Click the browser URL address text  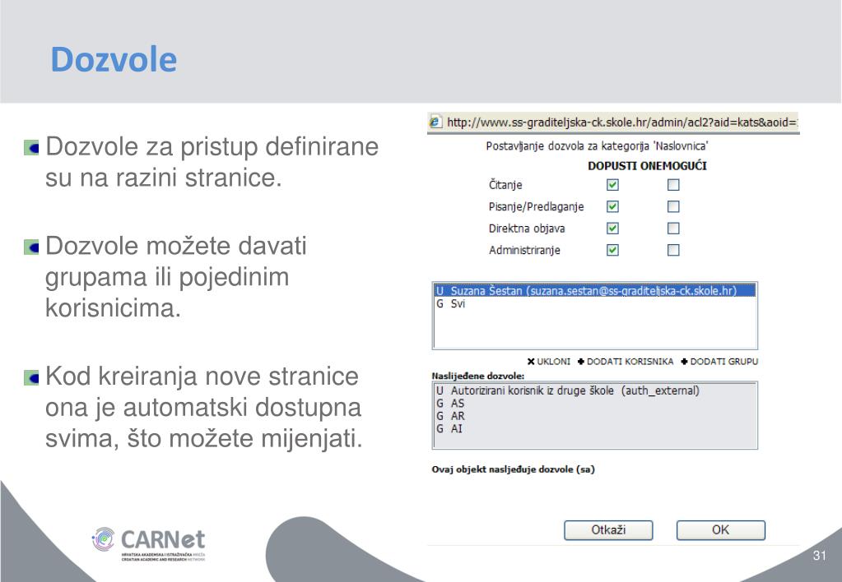point(622,122)
